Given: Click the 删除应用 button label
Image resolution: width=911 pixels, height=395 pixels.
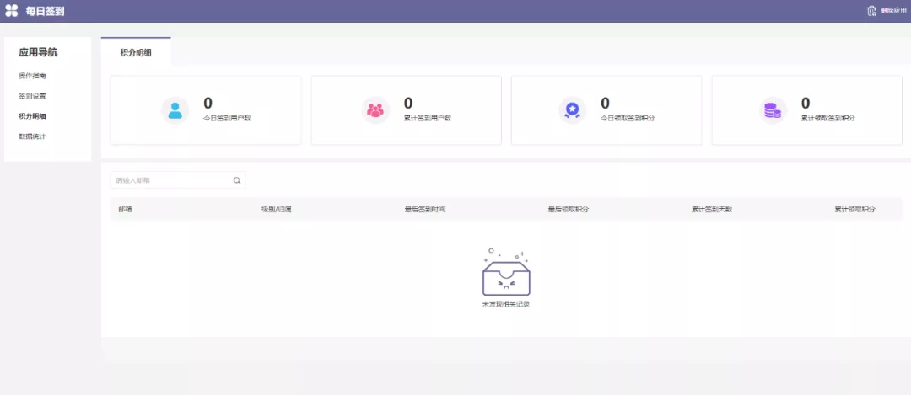Looking at the screenshot, I should [893, 11].
